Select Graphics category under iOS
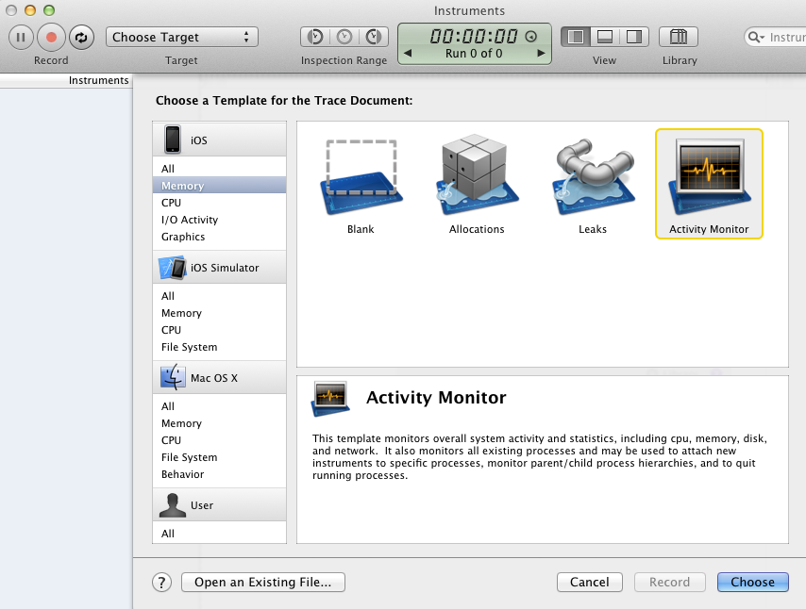The width and height of the screenshot is (806, 609). click(x=220, y=237)
